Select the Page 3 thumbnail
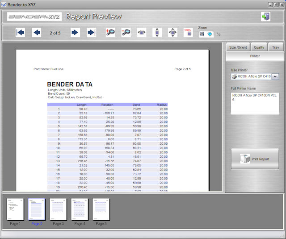Screen dimensions: 286x239 tap(58, 209)
